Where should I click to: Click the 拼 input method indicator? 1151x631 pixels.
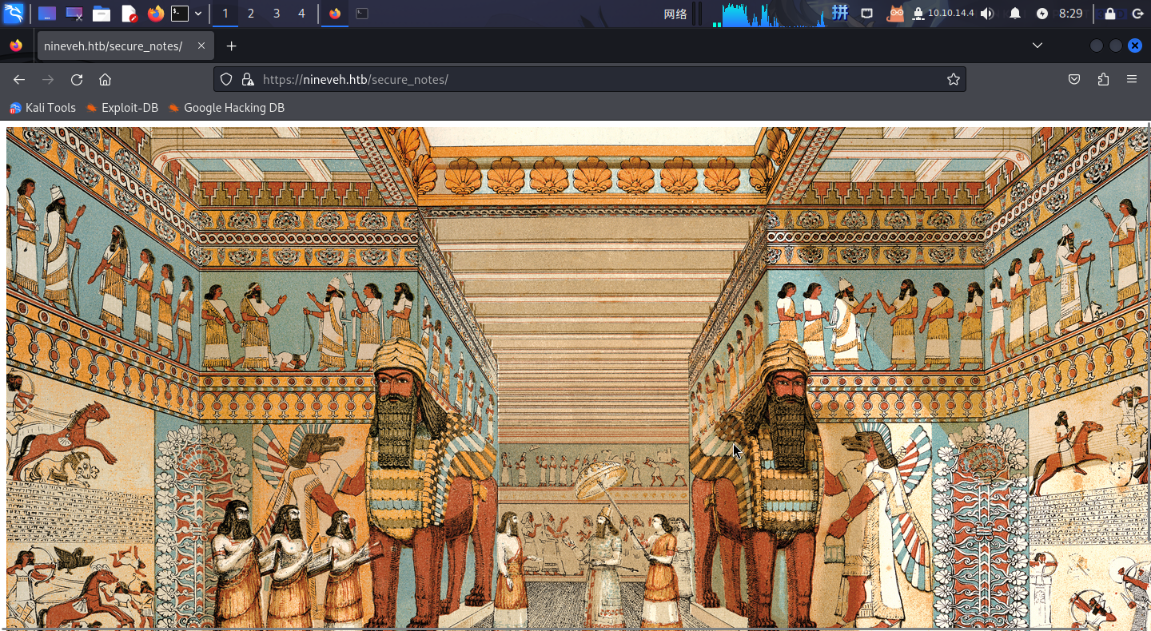840,13
